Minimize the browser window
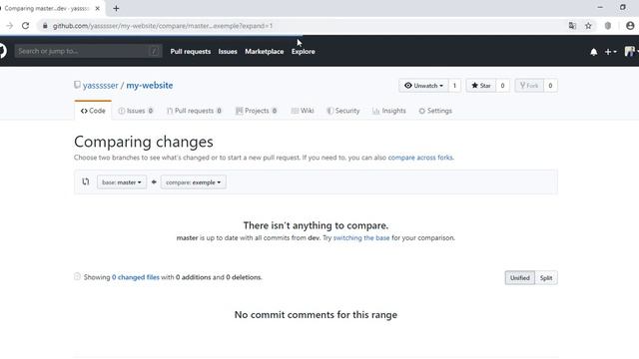Image resolution: width=639 pixels, height=359 pixels. pyautogui.click(x=600, y=7)
